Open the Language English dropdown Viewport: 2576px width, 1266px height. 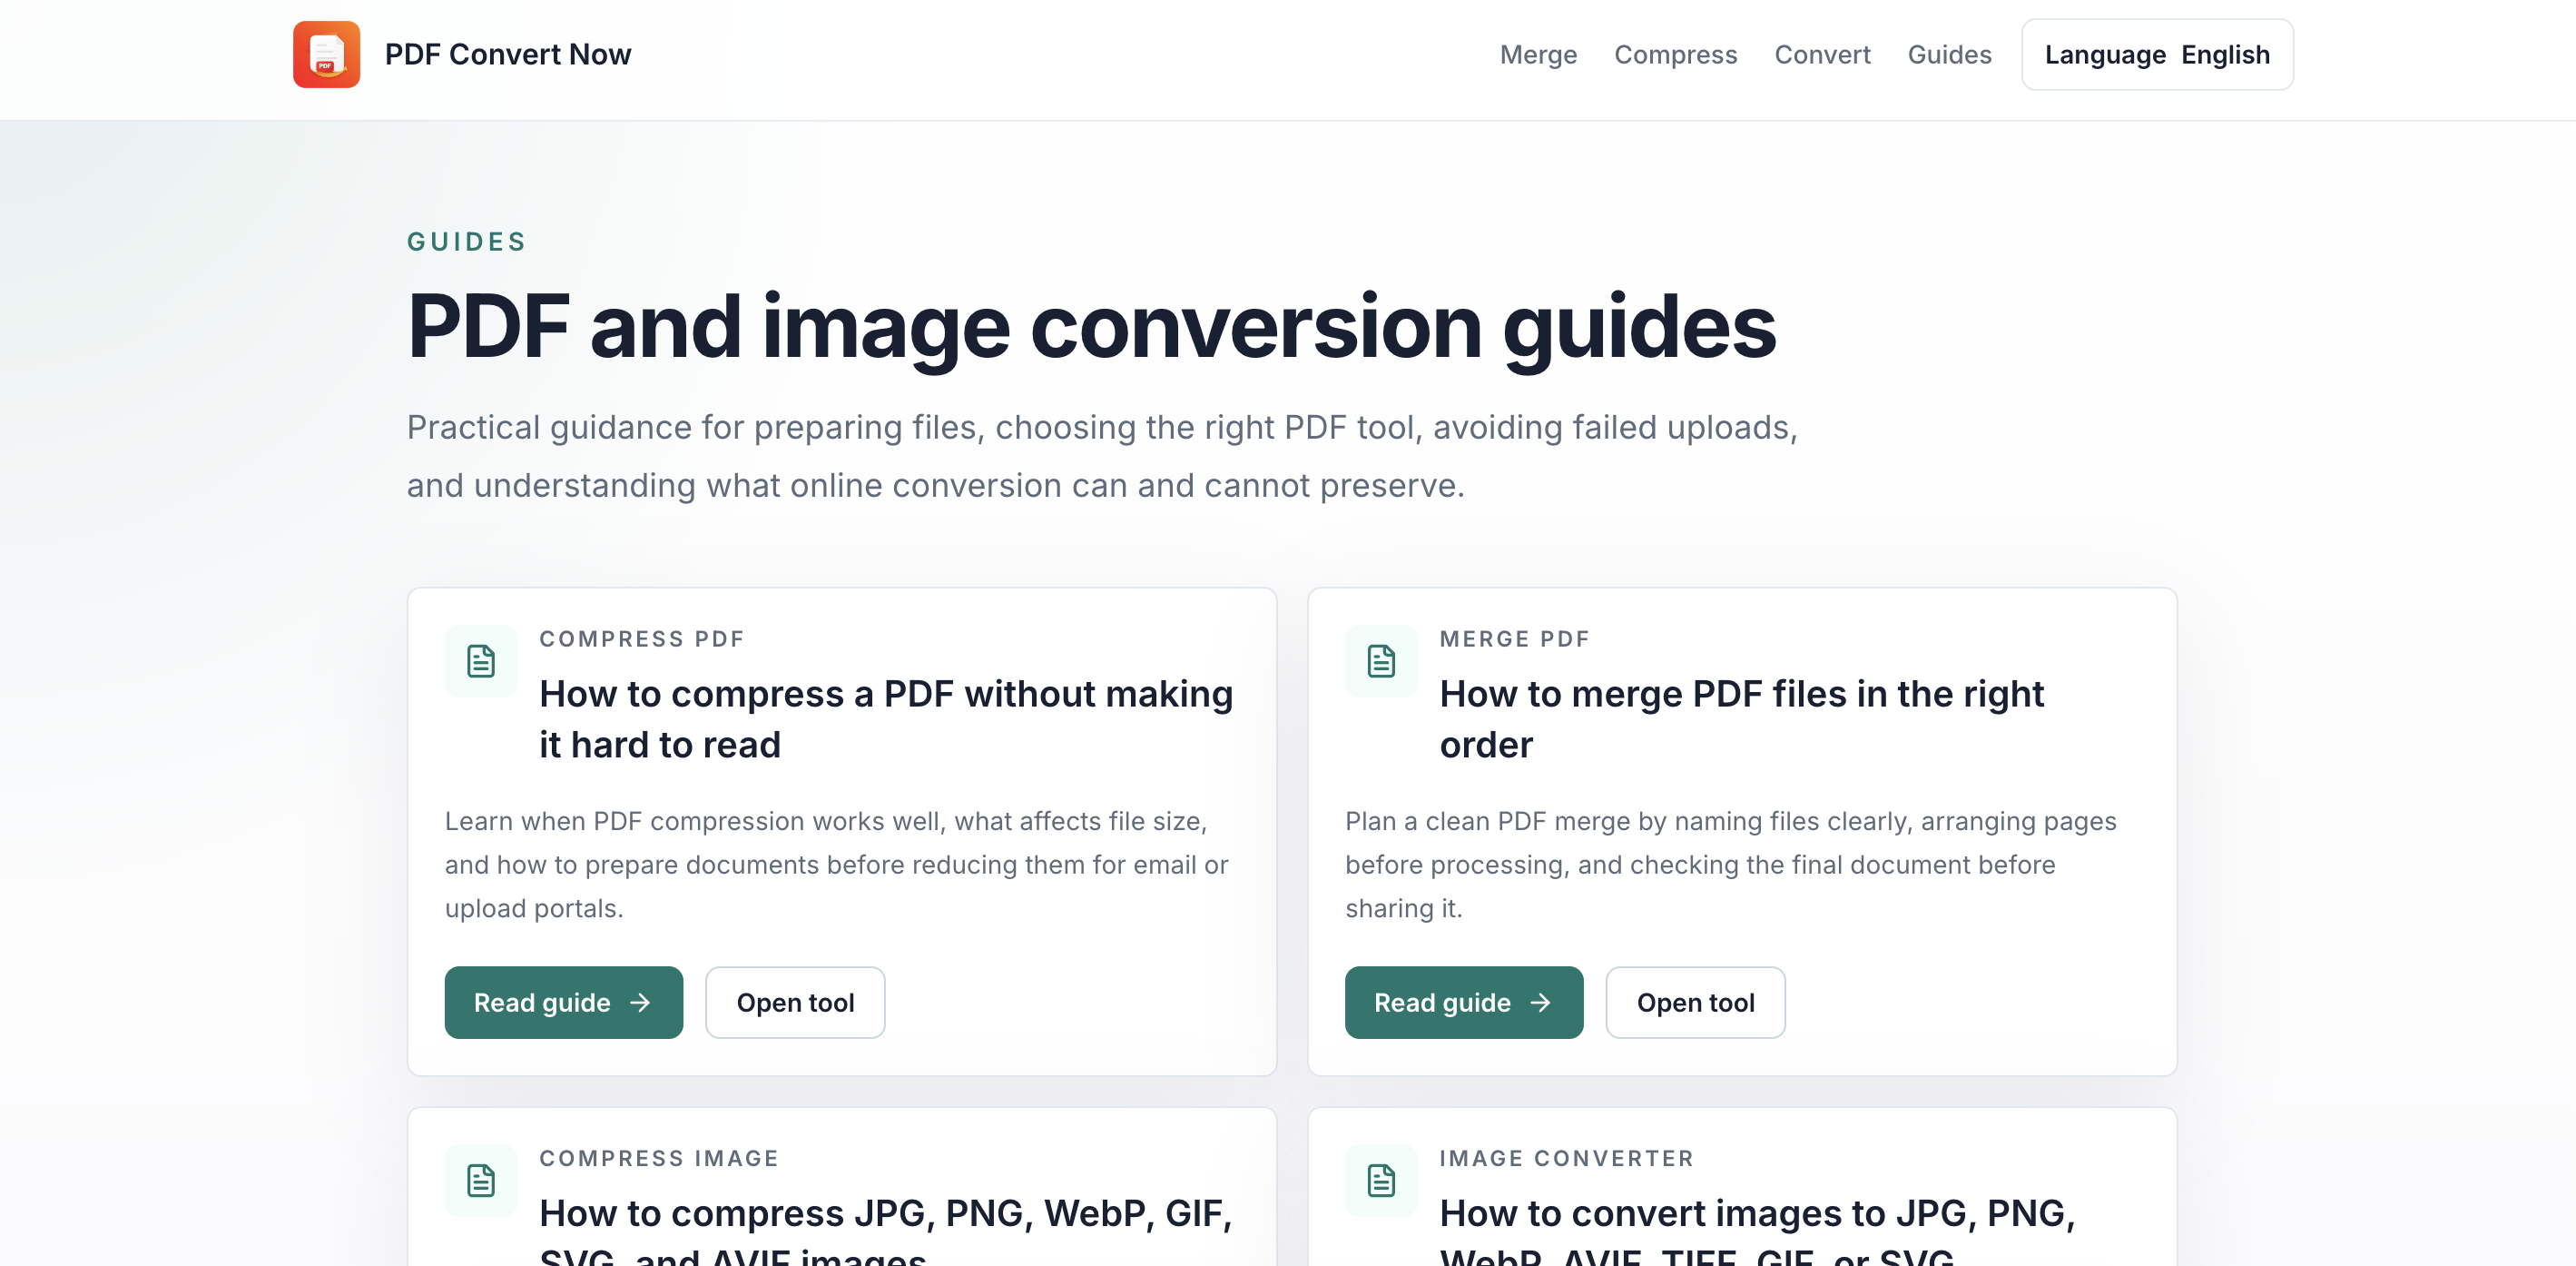tap(2157, 54)
